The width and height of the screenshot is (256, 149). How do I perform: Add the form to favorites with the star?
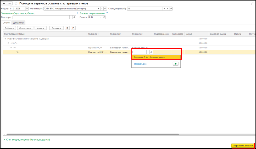tap(16, 3)
